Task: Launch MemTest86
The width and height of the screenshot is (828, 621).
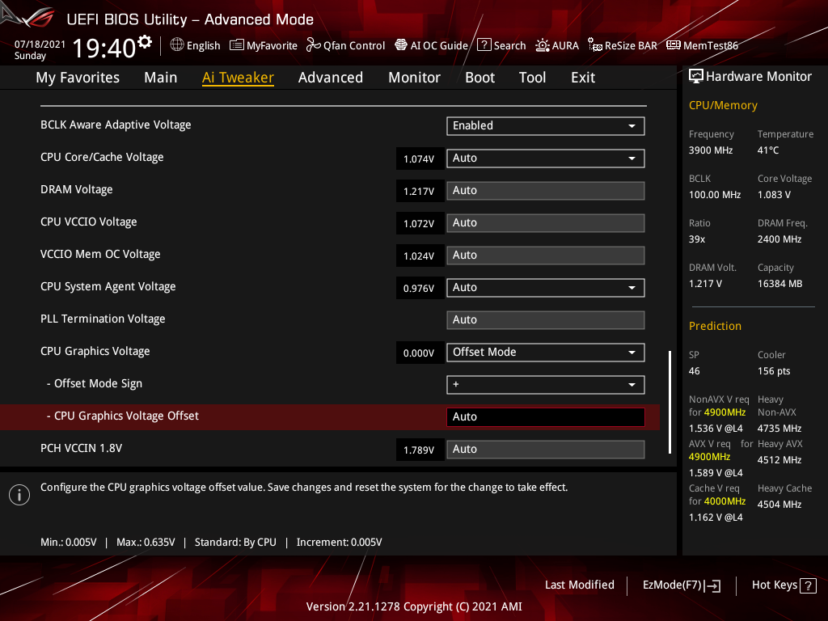Action: (702, 45)
